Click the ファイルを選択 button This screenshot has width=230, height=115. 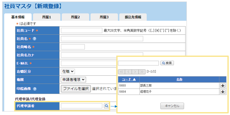pos(76,89)
